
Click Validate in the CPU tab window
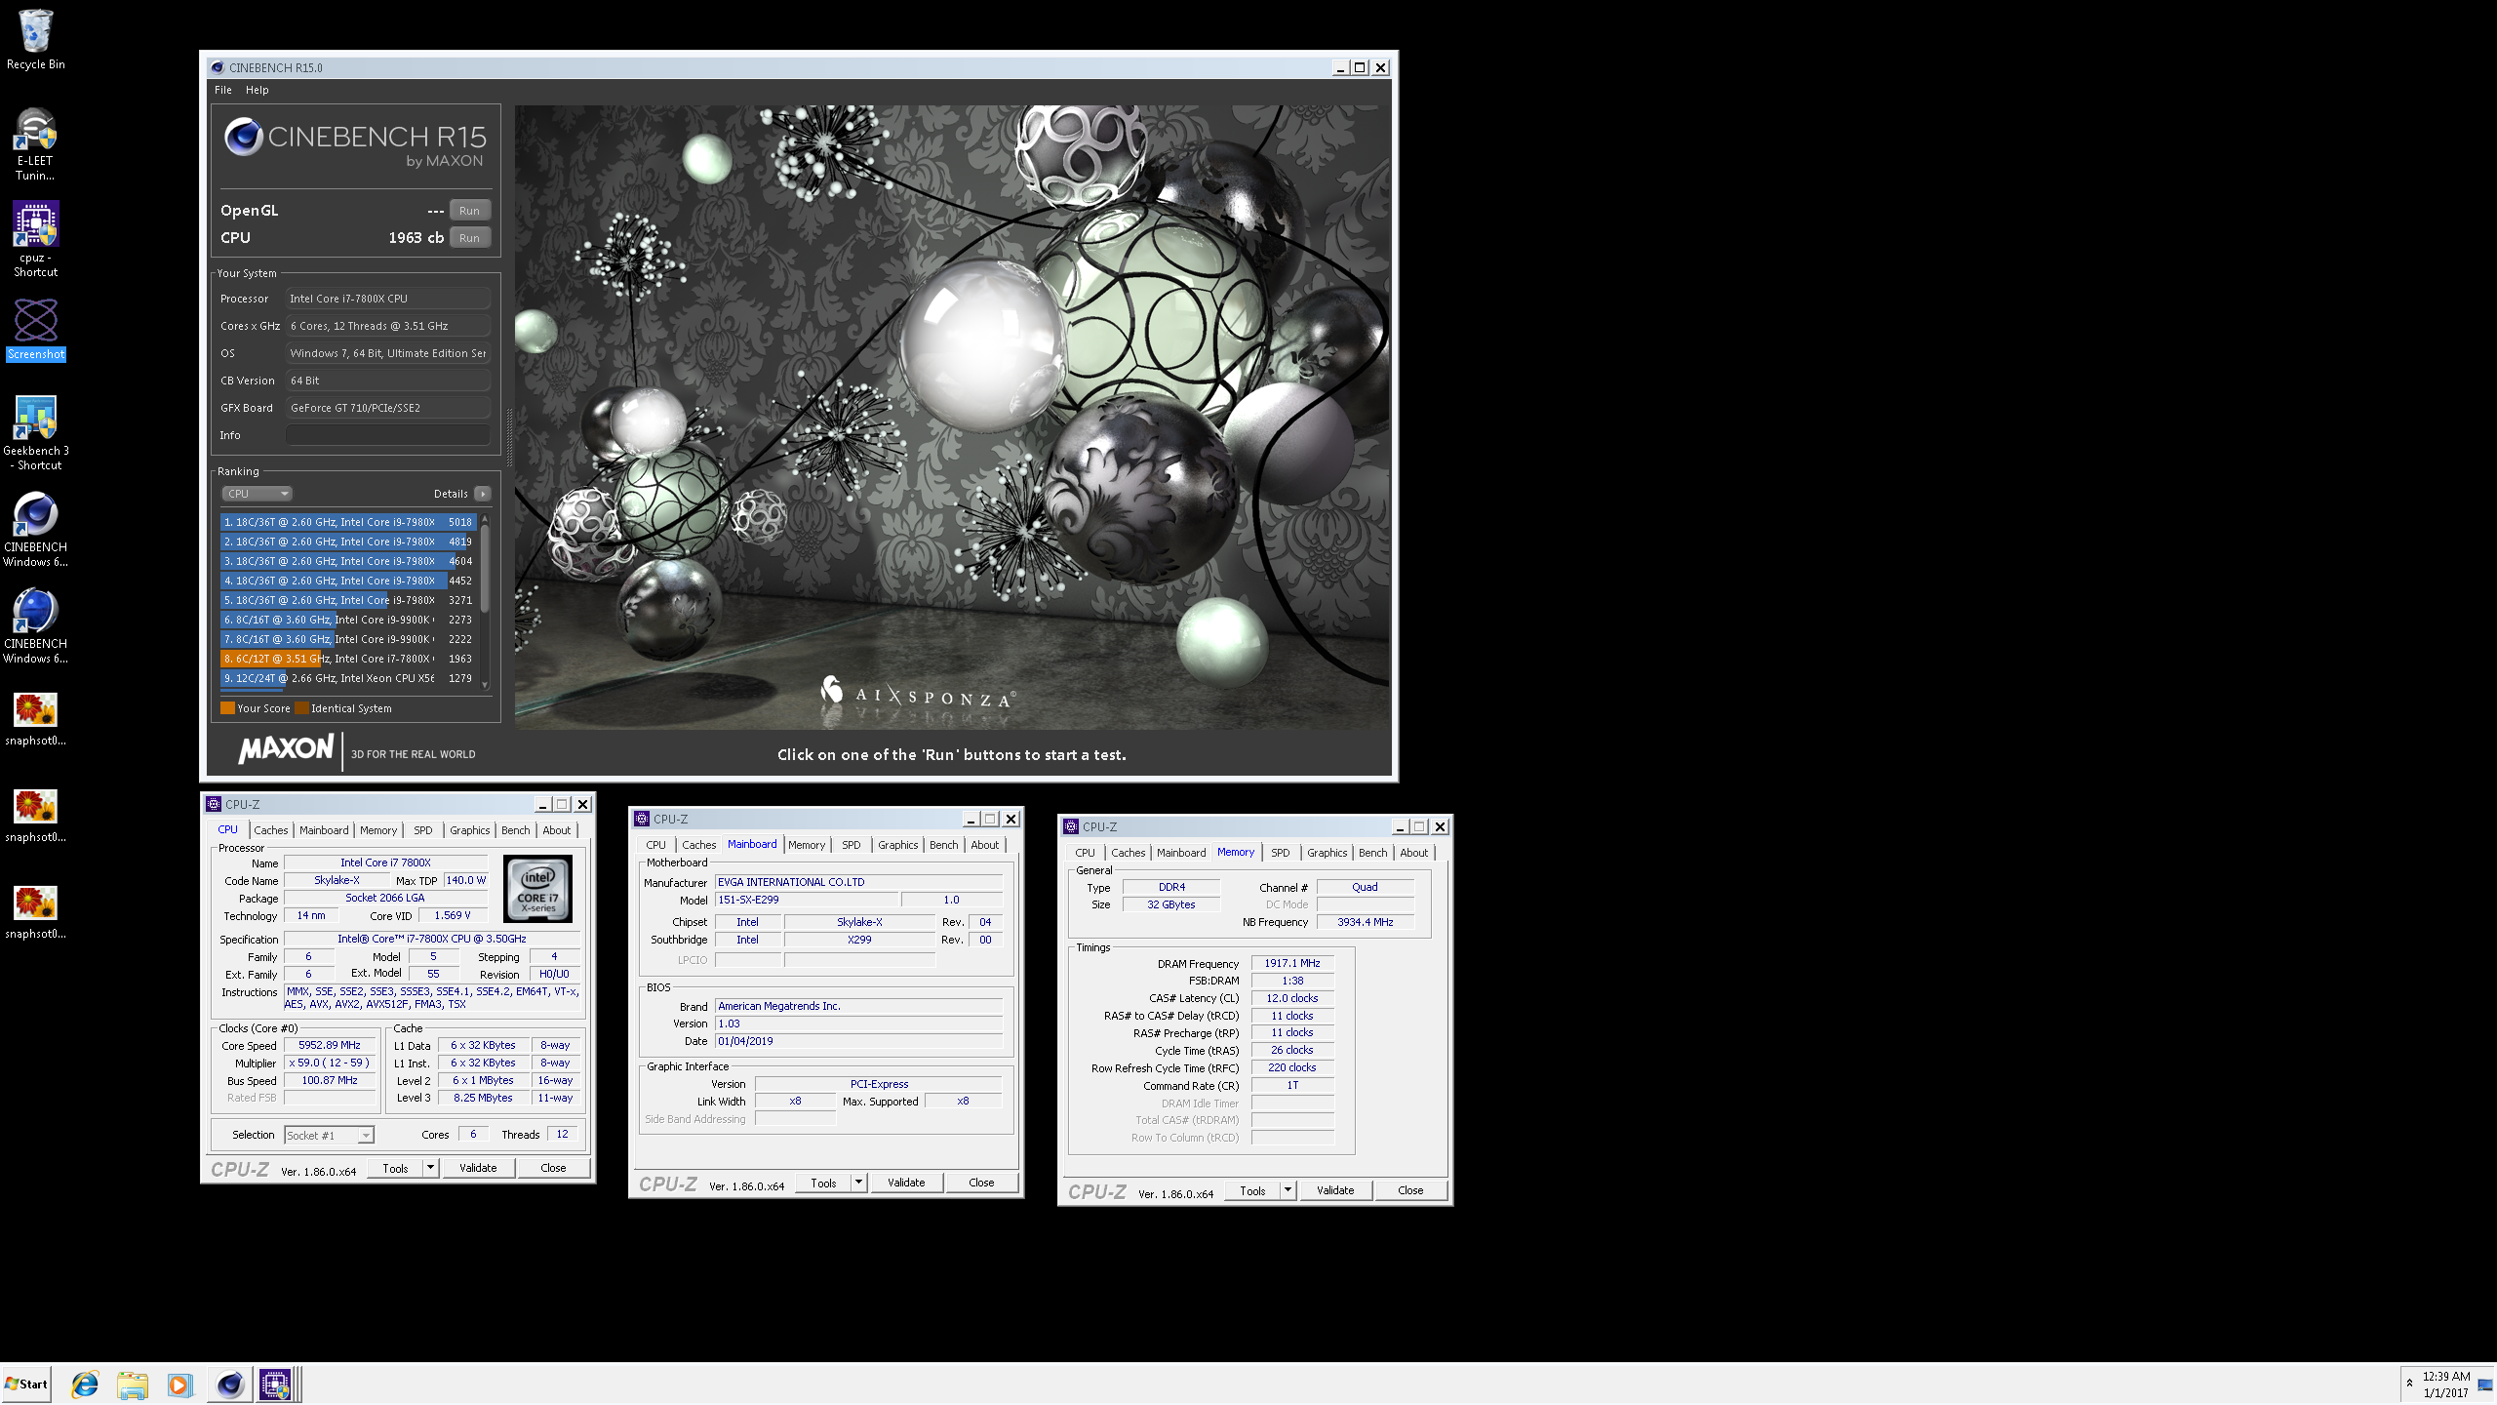coord(478,1168)
